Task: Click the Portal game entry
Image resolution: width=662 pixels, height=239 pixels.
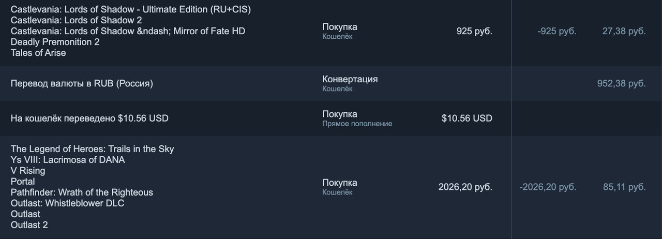Action: pos(23,182)
